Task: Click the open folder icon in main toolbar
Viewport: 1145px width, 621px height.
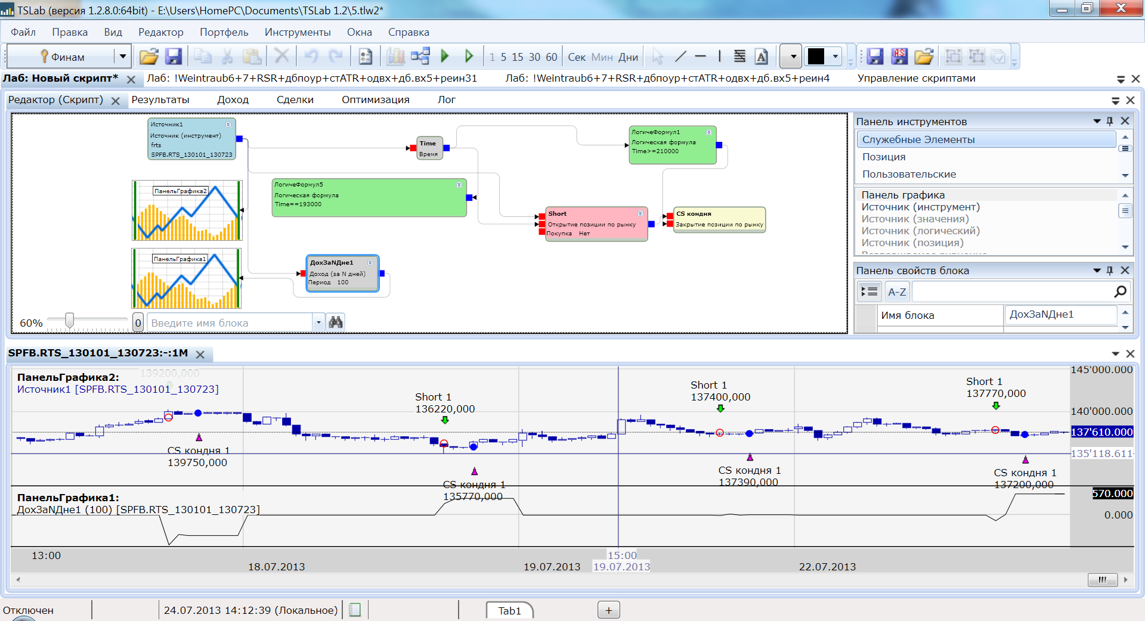Action: (x=148, y=57)
